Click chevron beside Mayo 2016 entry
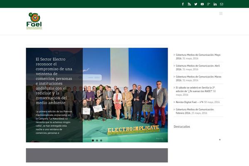 coord(174,55)
